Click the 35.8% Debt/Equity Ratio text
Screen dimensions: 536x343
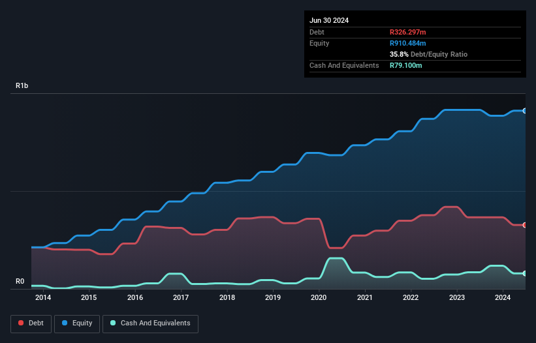(x=428, y=54)
